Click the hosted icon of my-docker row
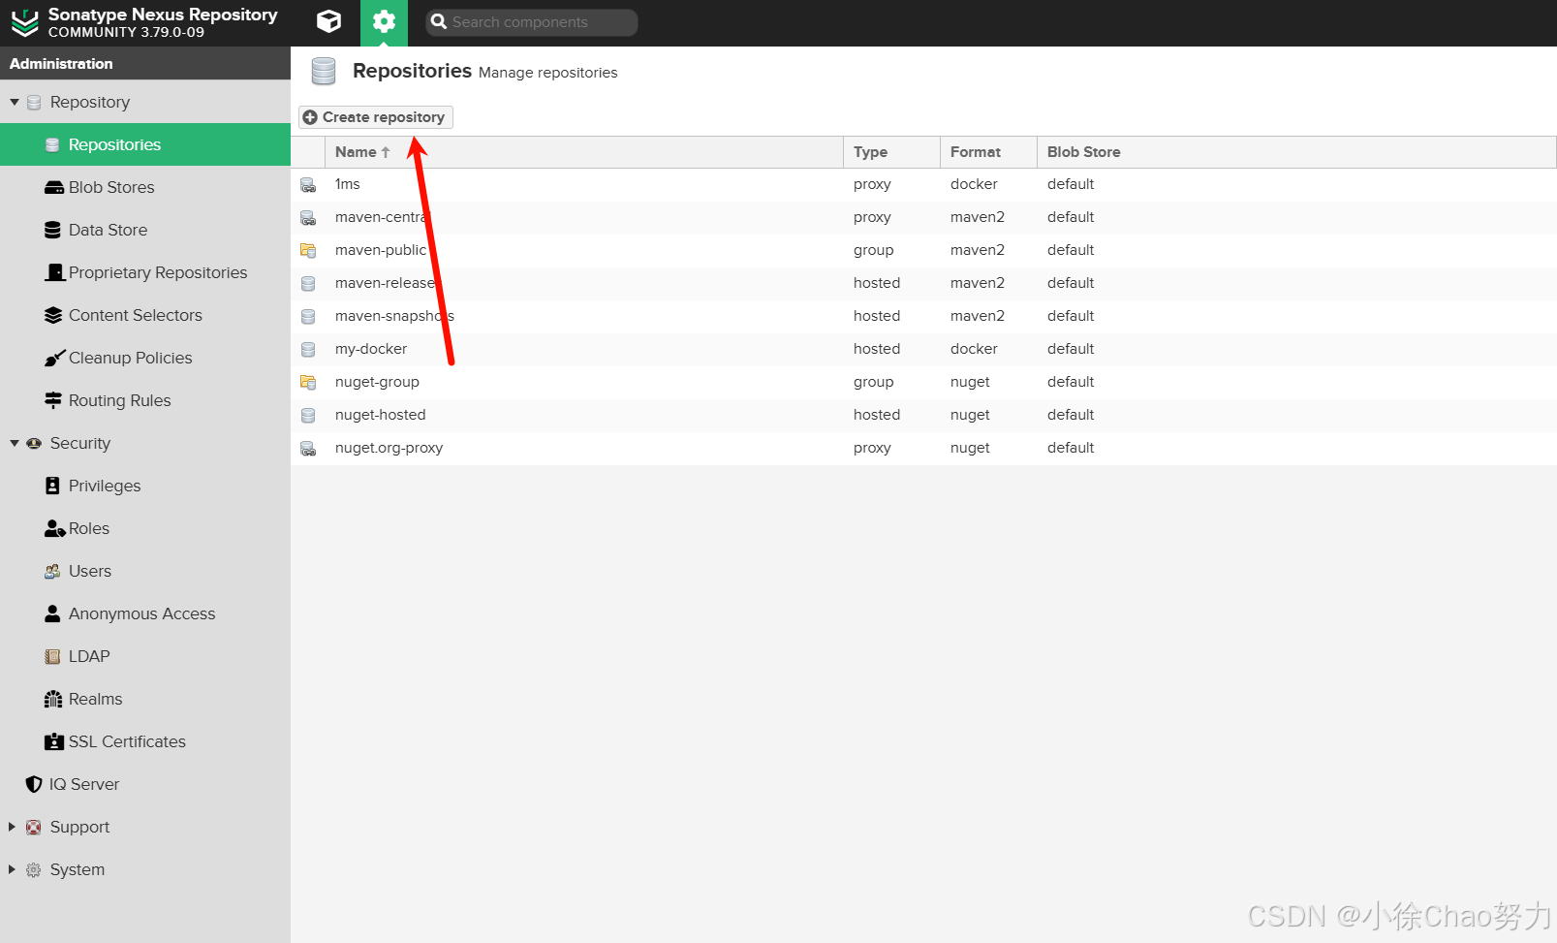1557x943 pixels. pos(308,349)
